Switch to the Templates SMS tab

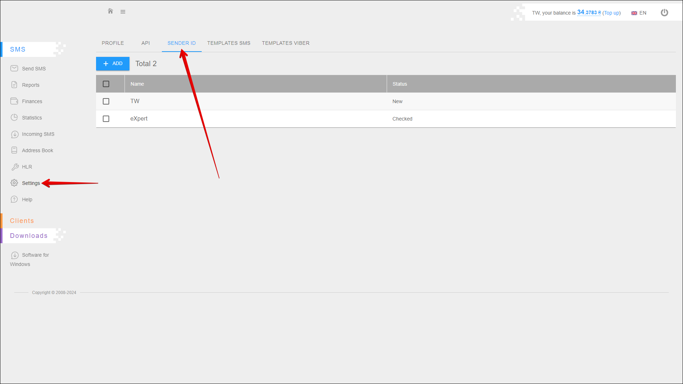pos(229,43)
